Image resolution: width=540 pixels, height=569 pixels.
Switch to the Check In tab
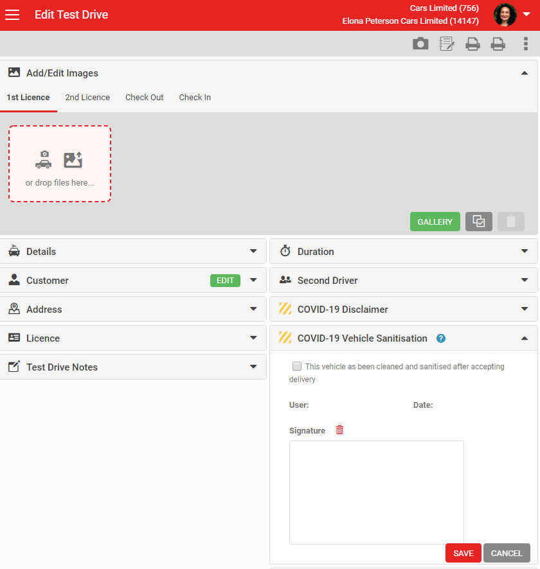click(195, 97)
